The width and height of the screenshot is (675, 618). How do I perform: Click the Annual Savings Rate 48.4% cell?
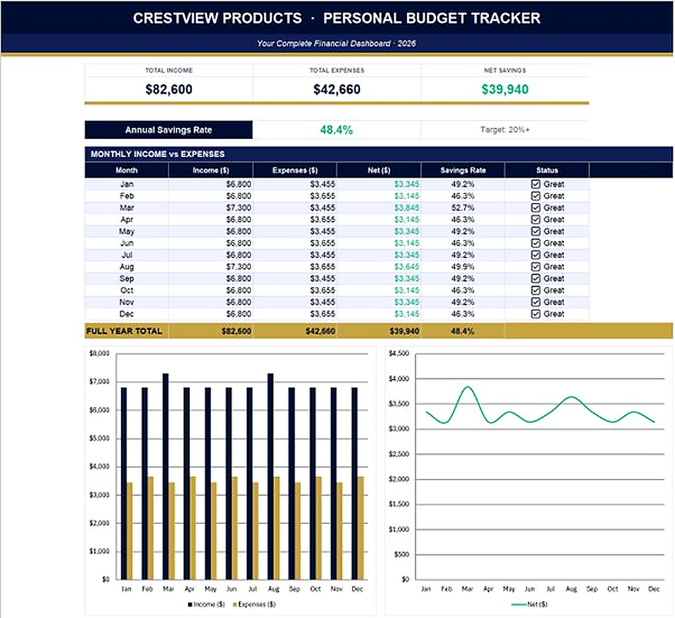[x=336, y=130]
